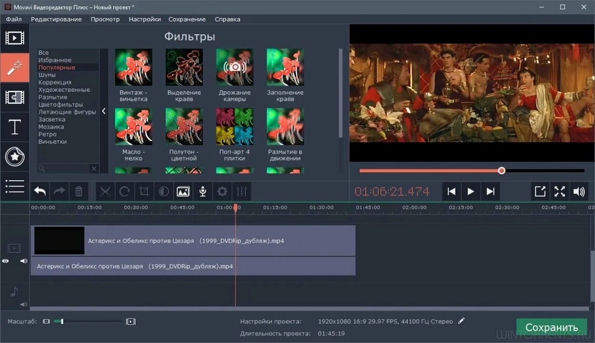Select the Шумы filter category
595x343 pixels.
pos(47,75)
